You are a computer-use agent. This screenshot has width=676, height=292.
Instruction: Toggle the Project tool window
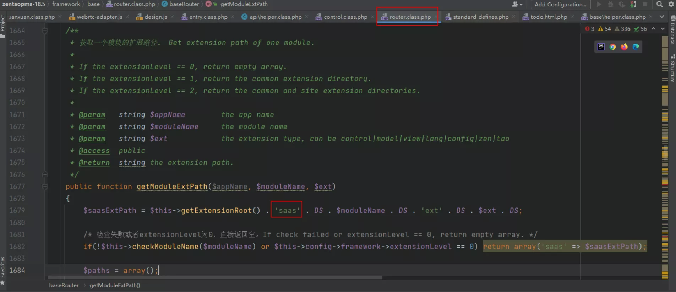coord(3,26)
